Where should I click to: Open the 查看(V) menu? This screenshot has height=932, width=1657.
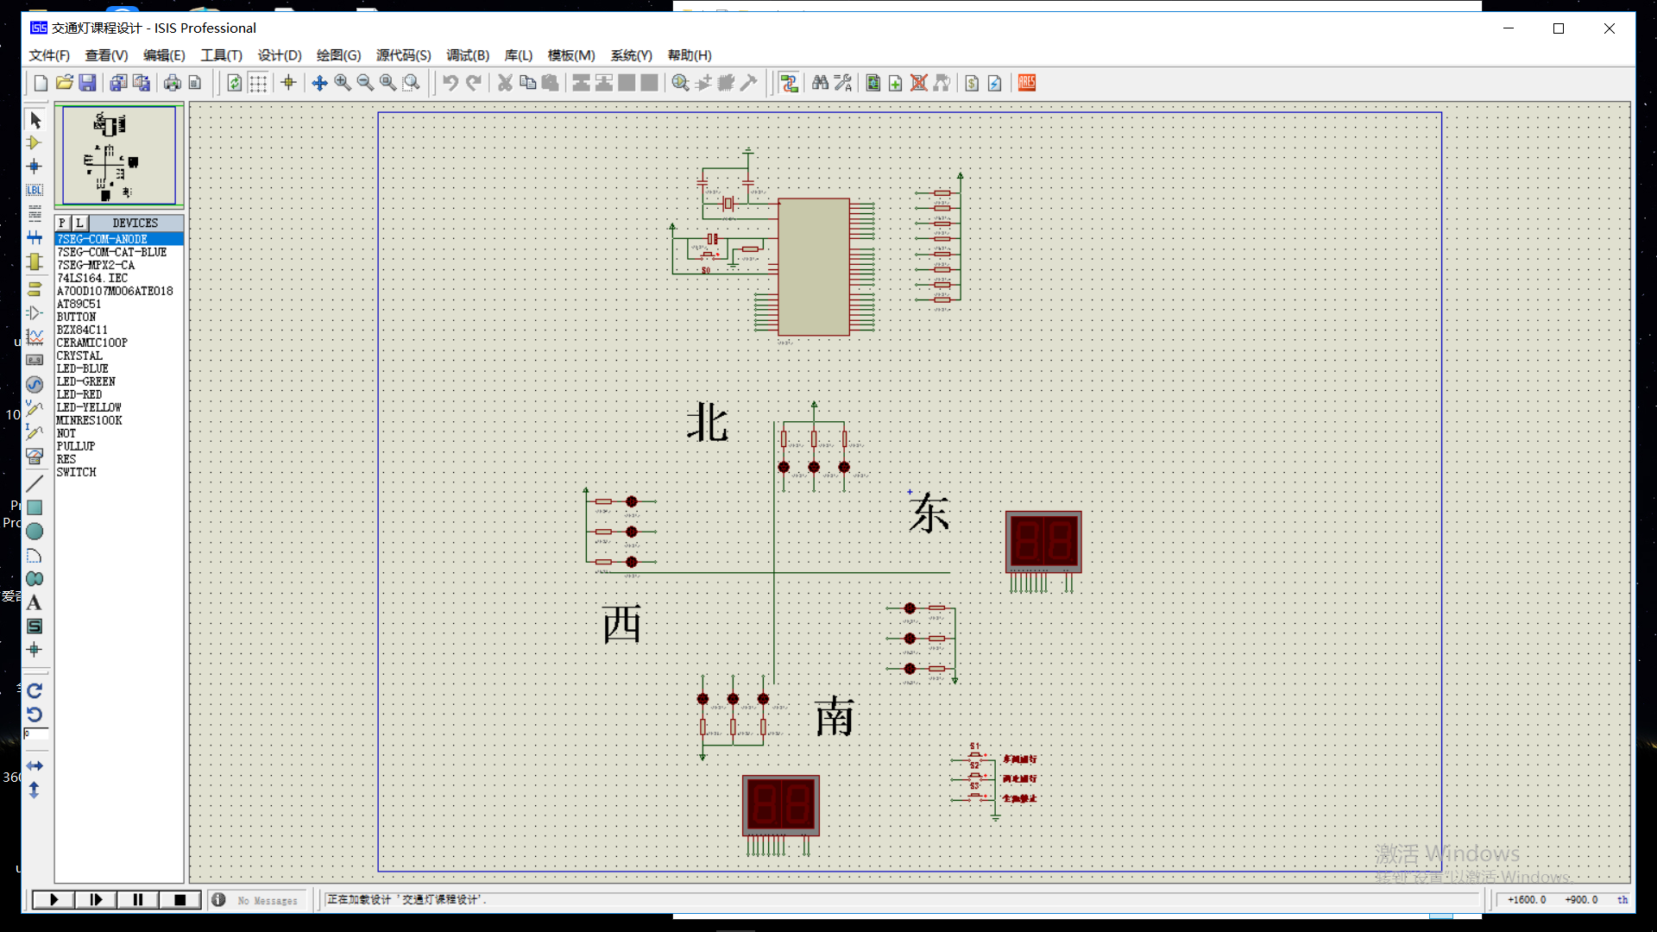[x=106, y=55]
